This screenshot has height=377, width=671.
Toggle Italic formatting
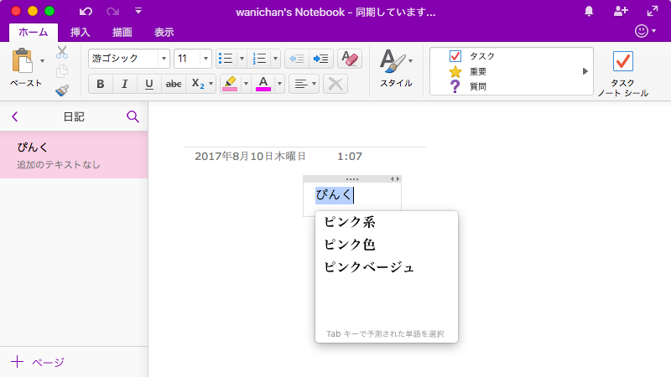coord(124,84)
